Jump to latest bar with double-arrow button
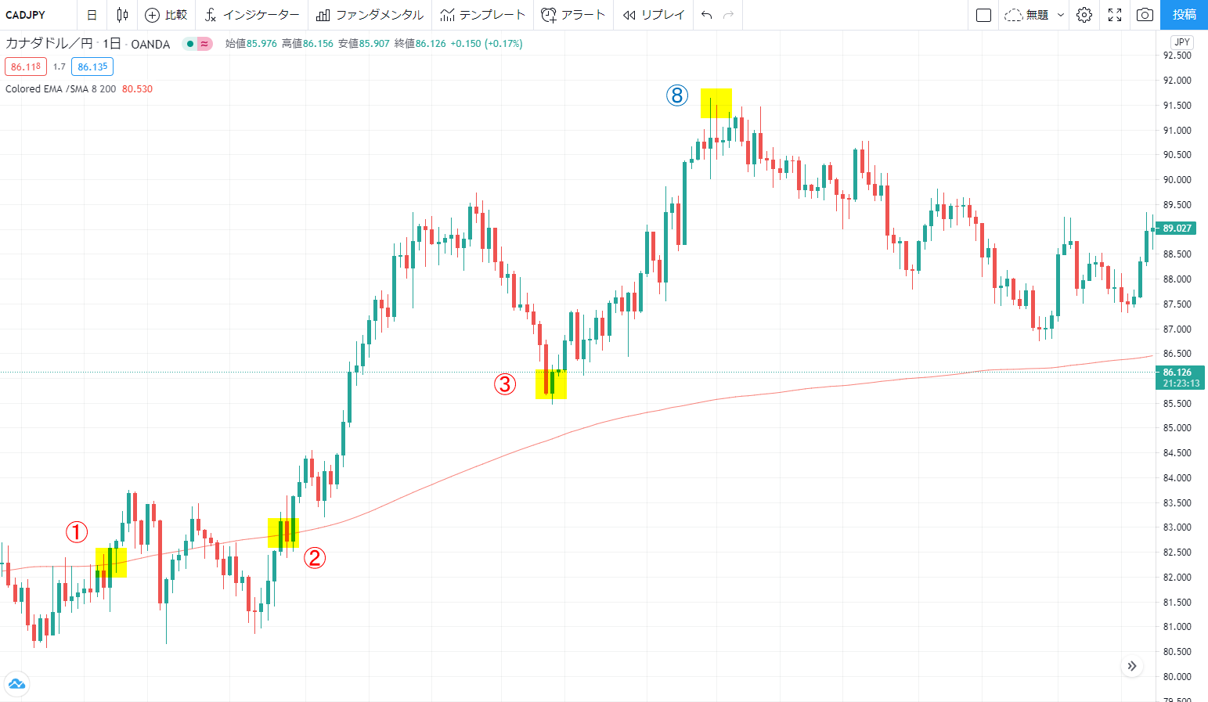Image resolution: width=1208 pixels, height=702 pixels. (x=1132, y=667)
